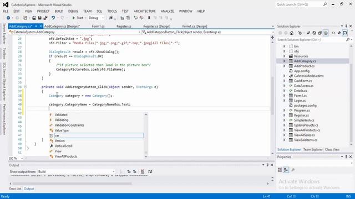The height and width of the screenshot is (199, 355).
Task: Click the Quick Launch input field
Action: tap(299, 4)
